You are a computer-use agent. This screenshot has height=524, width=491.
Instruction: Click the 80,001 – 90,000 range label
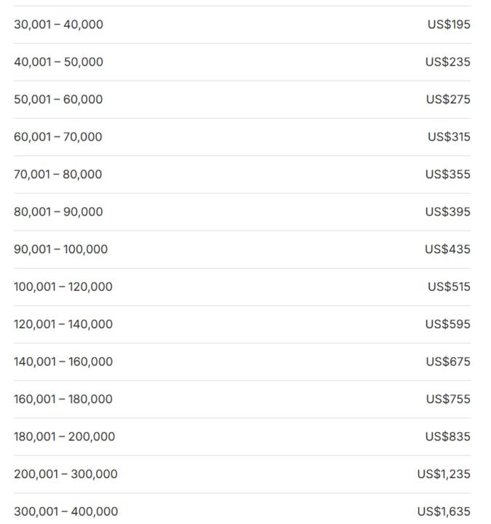[x=58, y=212]
